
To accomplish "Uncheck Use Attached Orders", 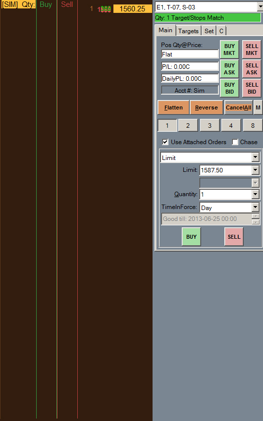I will tap(165, 142).
